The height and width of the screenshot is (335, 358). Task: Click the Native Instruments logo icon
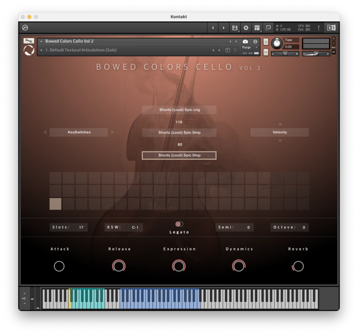coord(331,27)
